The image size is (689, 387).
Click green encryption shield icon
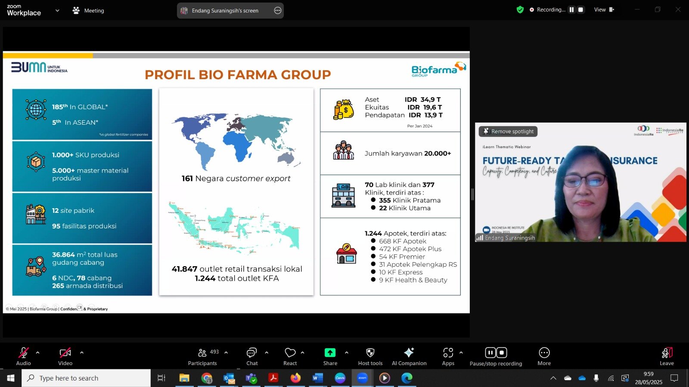(520, 9)
